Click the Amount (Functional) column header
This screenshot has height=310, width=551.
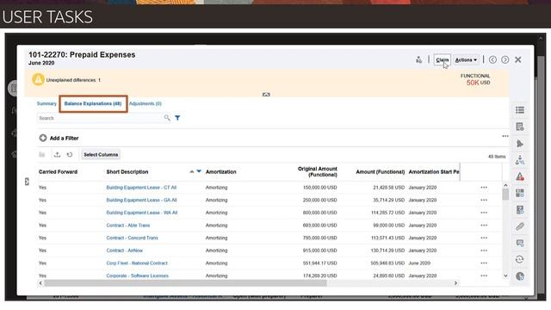[381, 172]
